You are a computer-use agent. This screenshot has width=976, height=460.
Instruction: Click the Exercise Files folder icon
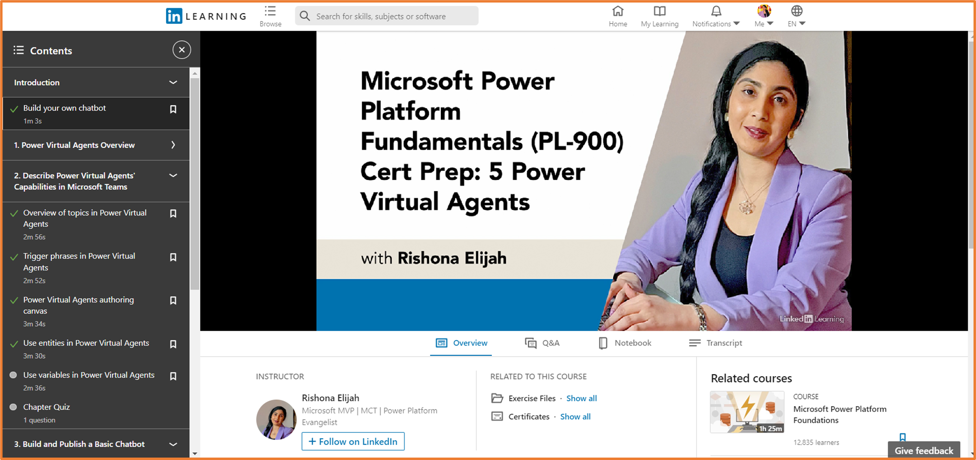(x=497, y=398)
